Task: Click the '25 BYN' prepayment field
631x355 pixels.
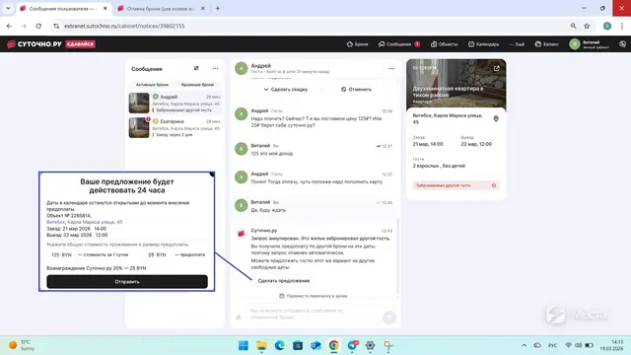Action: pos(157,254)
